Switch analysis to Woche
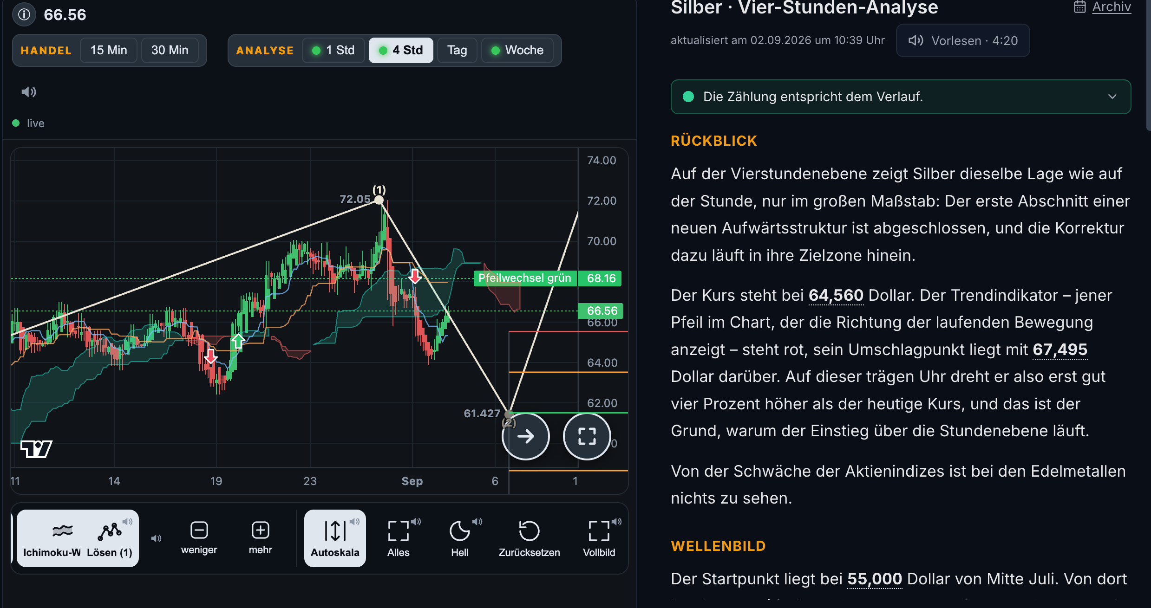This screenshot has height=608, width=1151. [517, 50]
